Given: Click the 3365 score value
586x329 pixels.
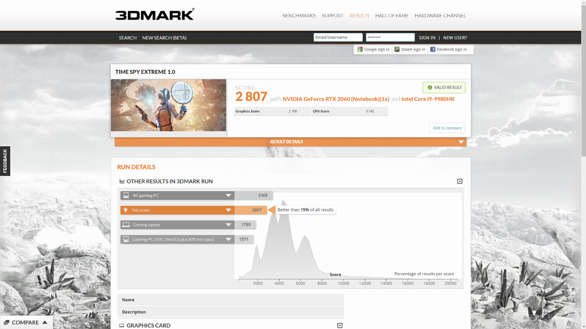Looking at the screenshot, I should [263, 196].
